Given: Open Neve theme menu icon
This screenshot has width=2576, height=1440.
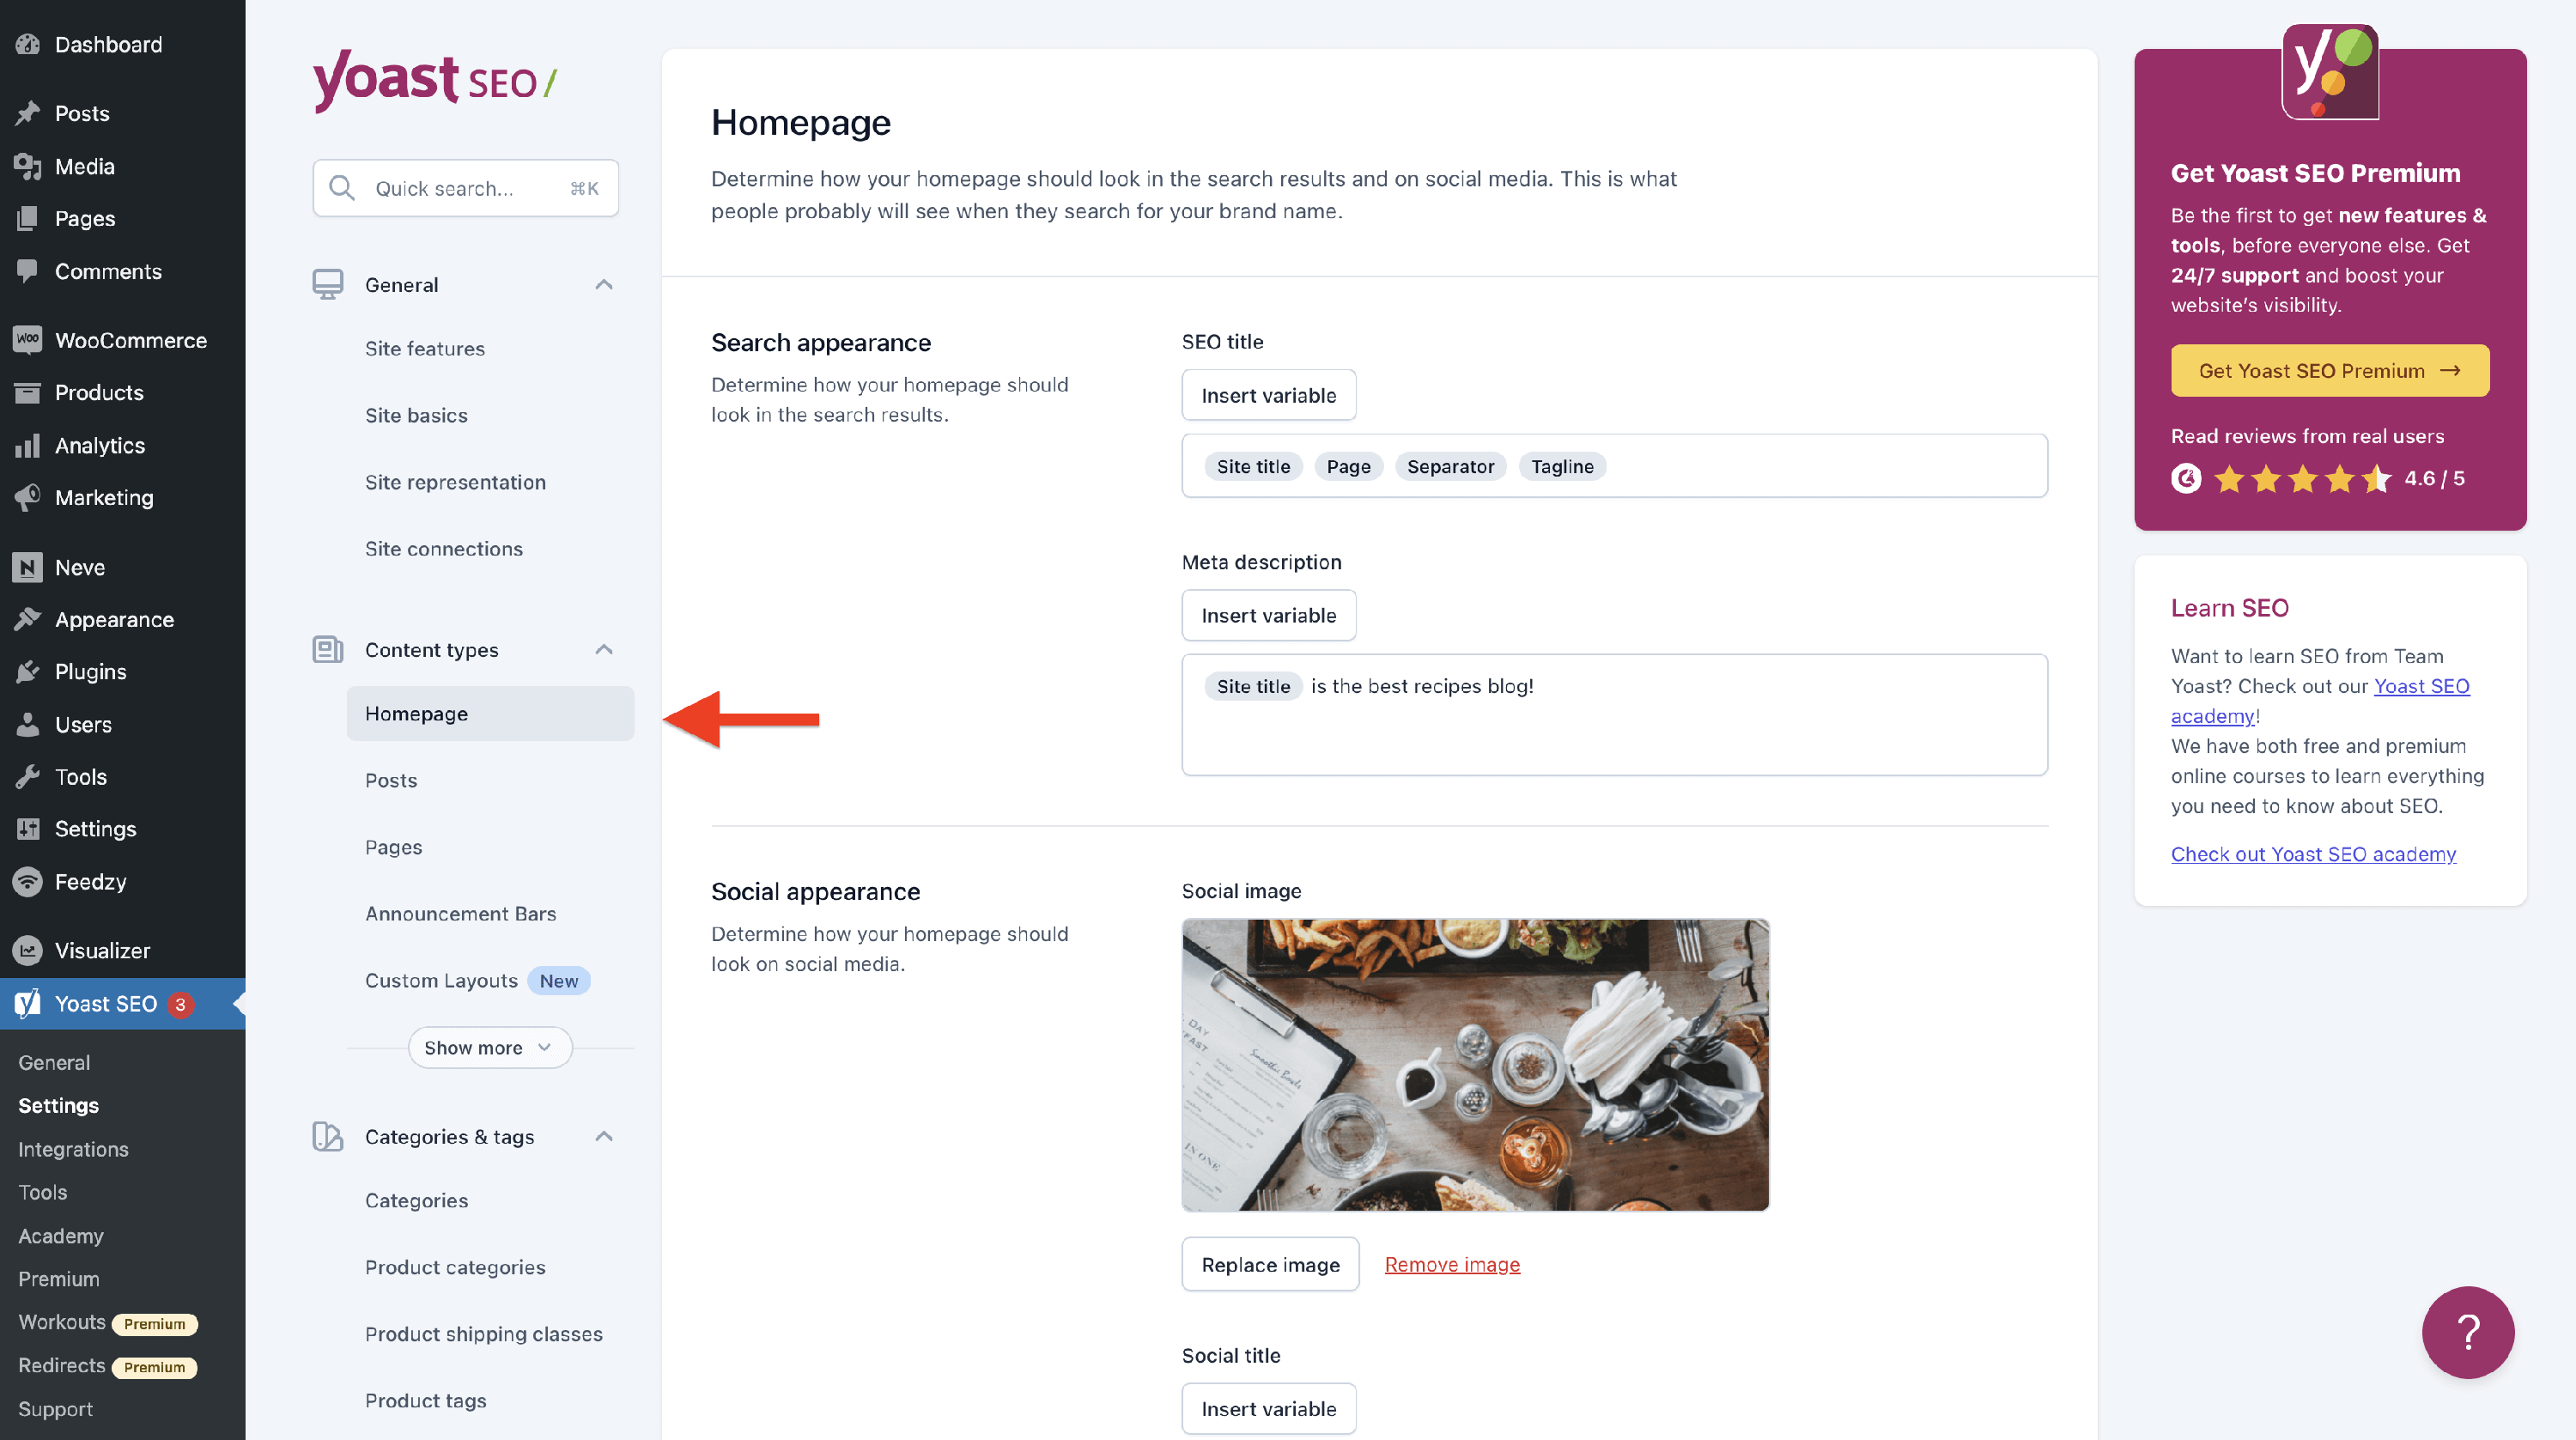Looking at the screenshot, I should [x=28, y=567].
